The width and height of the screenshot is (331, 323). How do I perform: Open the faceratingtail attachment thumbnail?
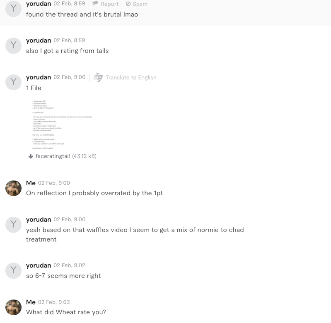[62, 124]
